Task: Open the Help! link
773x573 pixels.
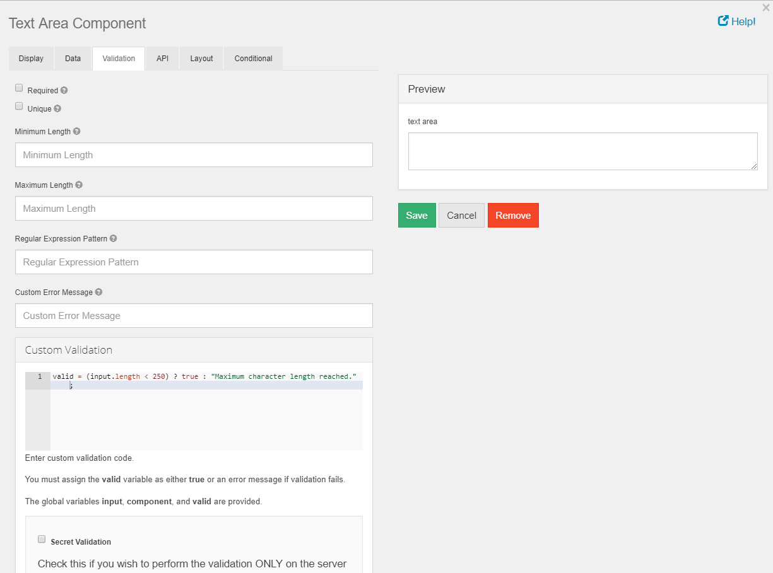Action: pos(736,21)
